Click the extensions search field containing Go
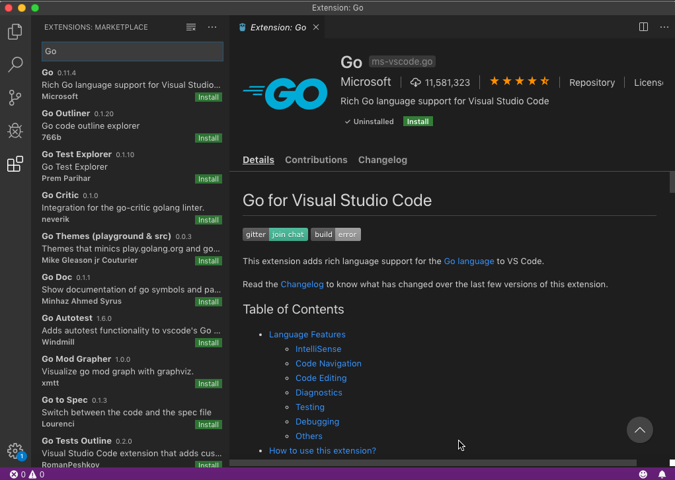Screen dimensions: 675x480 132,51
